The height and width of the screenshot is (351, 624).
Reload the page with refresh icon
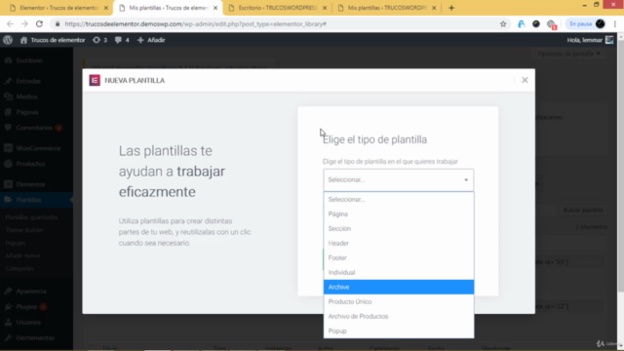click(39, 23)
